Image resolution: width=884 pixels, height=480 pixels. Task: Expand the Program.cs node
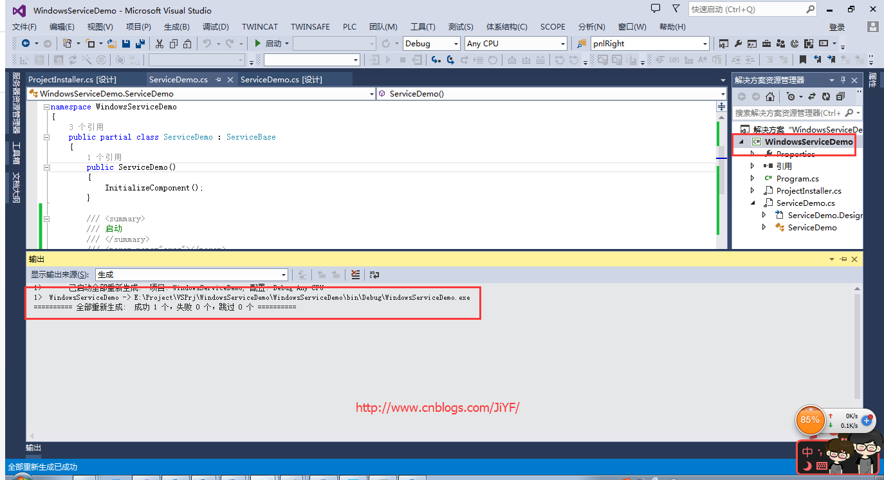[x=753, y=178]
